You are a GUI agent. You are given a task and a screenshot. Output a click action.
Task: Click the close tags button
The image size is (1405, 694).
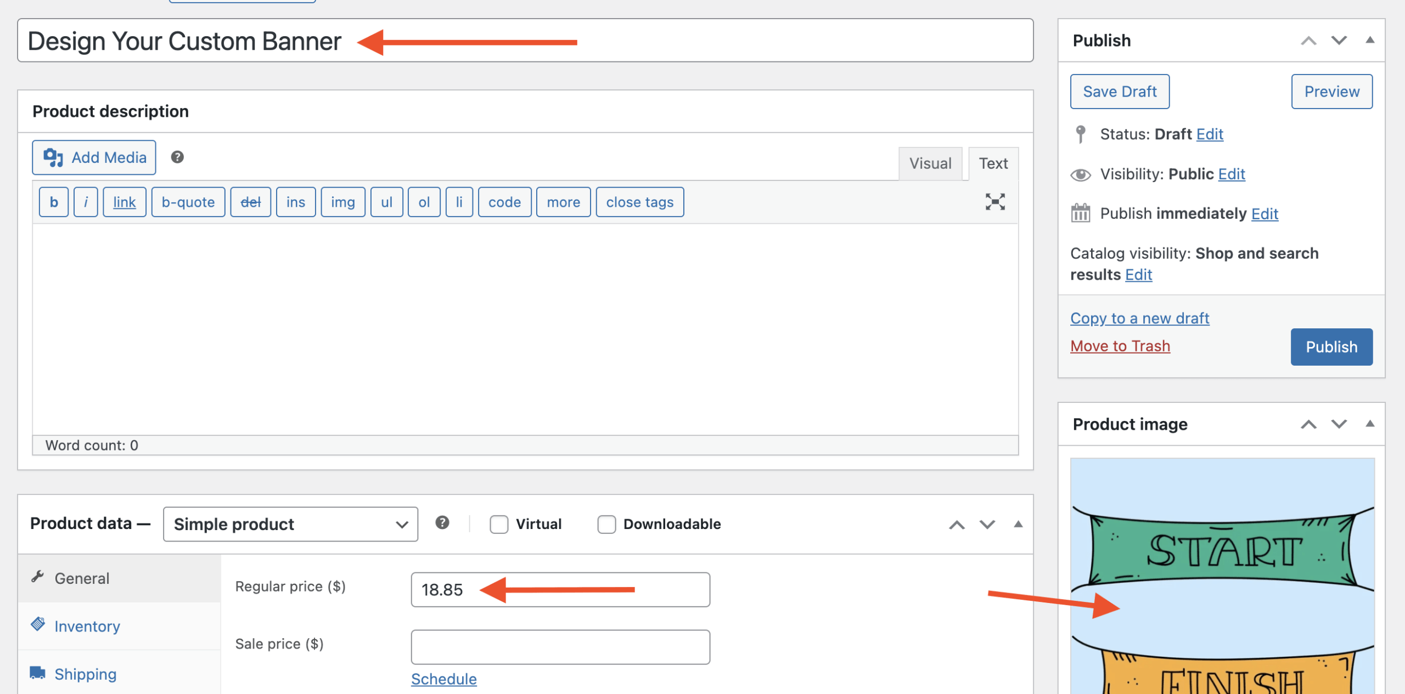pos(639,202)
